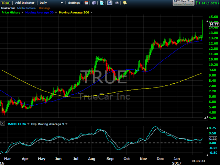
Task: Open the Drawings link
Action: (45, 8)
